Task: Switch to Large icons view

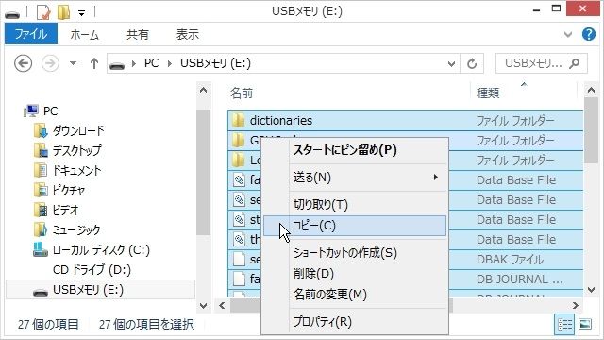Action: pos(585,324)
